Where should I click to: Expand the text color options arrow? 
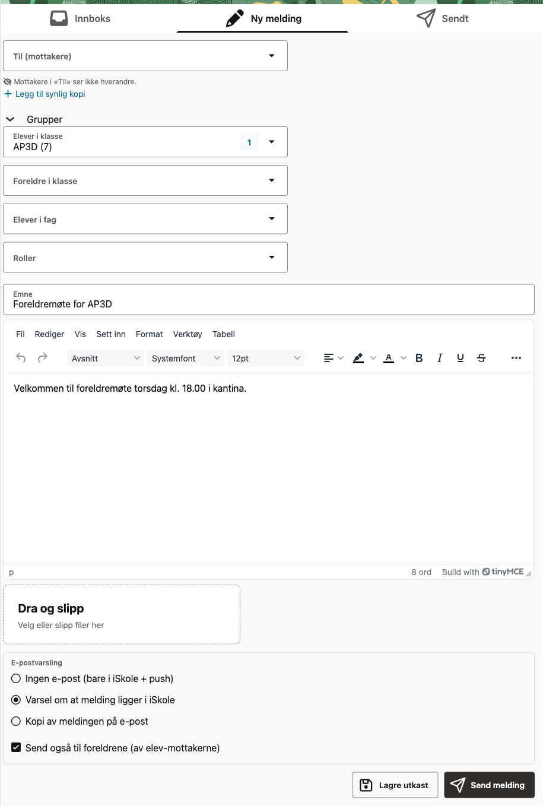[404, 358]
